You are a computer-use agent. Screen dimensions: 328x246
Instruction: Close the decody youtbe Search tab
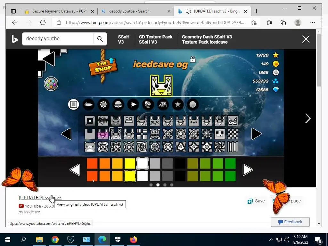click(169, 11)
